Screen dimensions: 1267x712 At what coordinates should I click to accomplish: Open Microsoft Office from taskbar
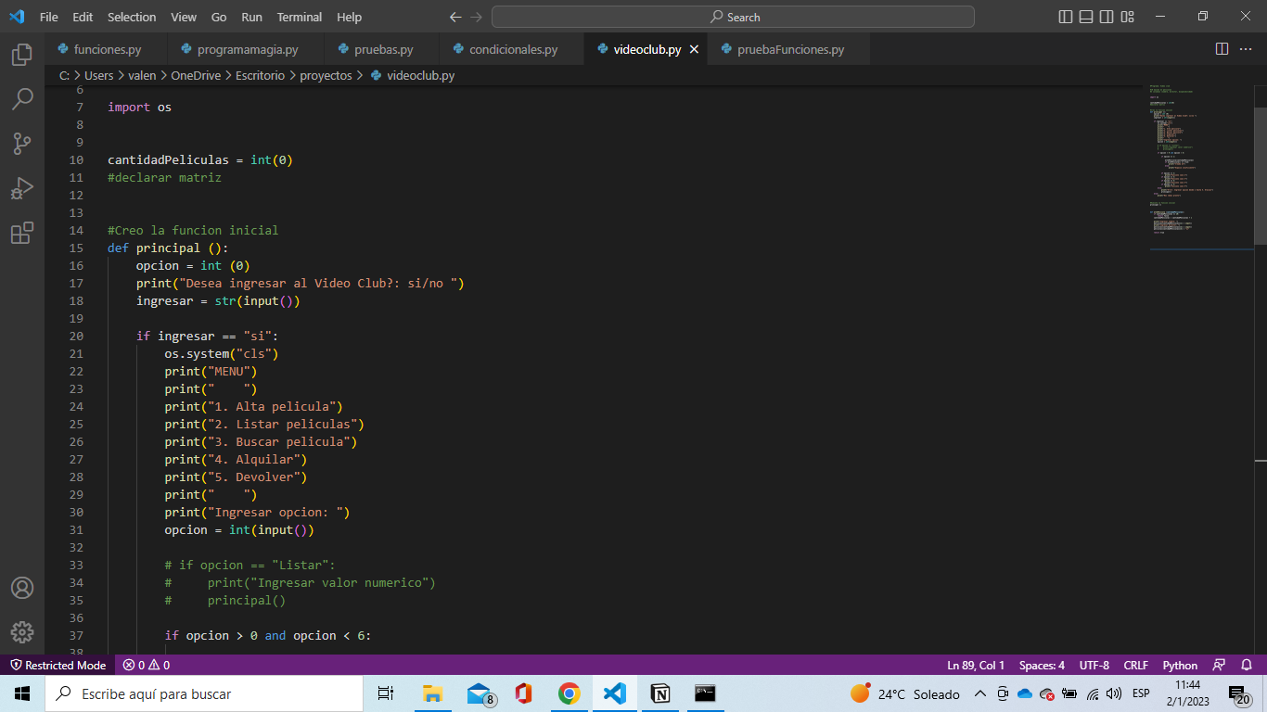click(523, 693)
